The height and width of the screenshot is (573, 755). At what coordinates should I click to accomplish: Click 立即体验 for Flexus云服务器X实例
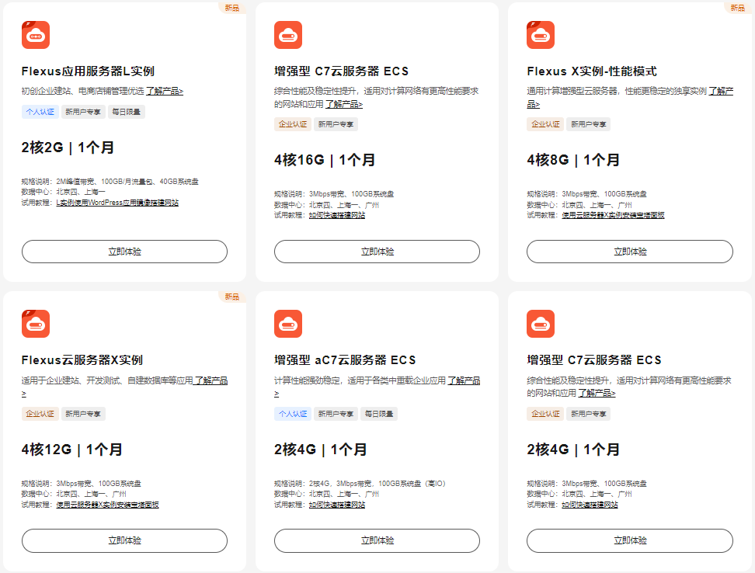click(124, 540)
